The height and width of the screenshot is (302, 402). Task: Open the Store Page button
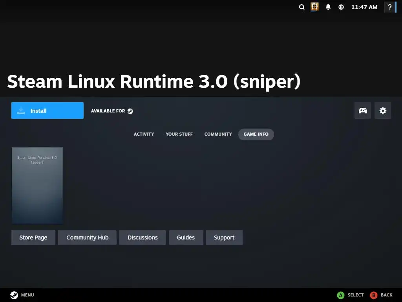(x=33, y=238)
